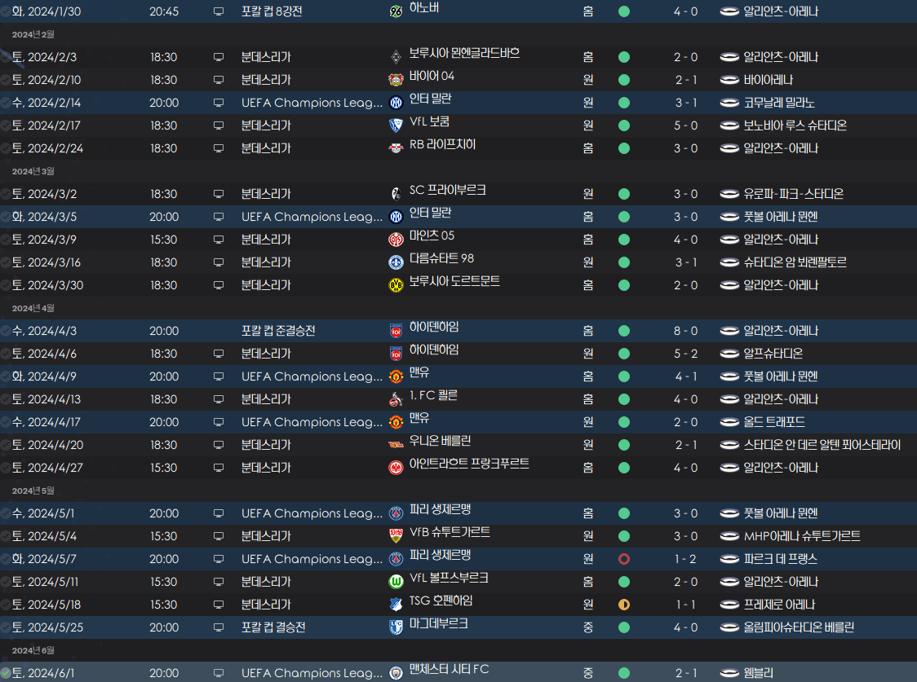This screenshot has width=917, height=682.
Task: Select the TSG 호펜하임 club crest
Action: tap(396, 605)
